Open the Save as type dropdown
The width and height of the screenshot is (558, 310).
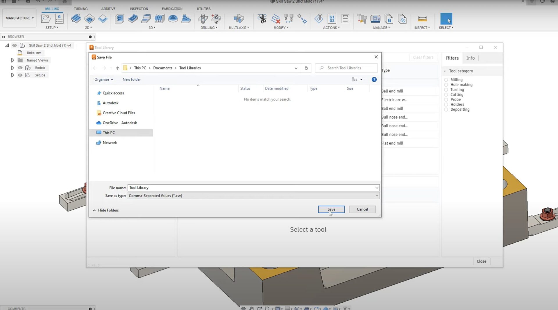(x=377, y=196)
